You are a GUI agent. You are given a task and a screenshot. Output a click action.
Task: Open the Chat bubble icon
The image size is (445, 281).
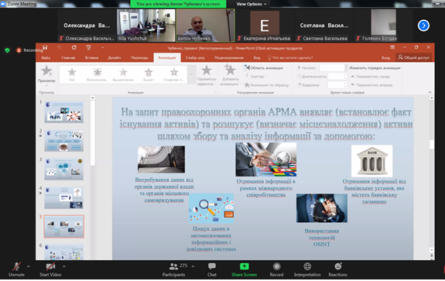(x=212, y=266)
